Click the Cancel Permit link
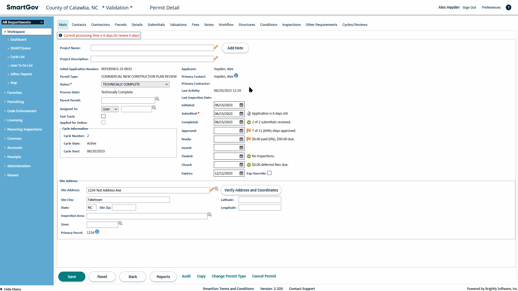This screenshot has width=518, height=291. 264,276
